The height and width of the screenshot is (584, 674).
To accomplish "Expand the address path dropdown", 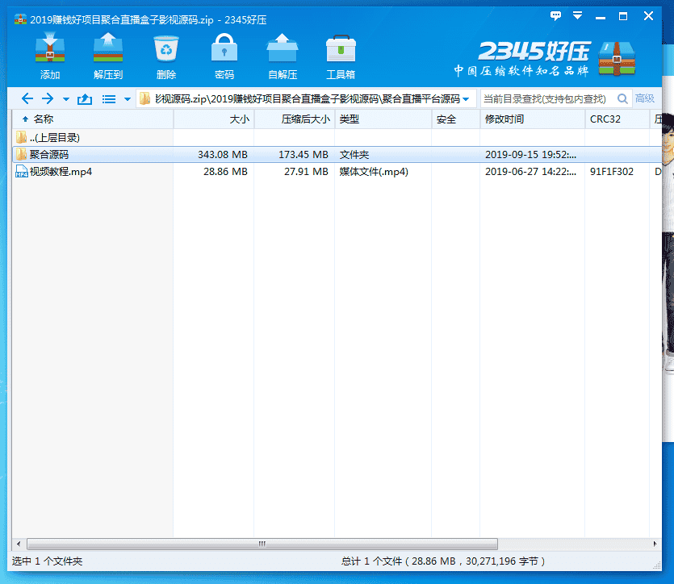I will pyautogui.click(x=466, y=99).
